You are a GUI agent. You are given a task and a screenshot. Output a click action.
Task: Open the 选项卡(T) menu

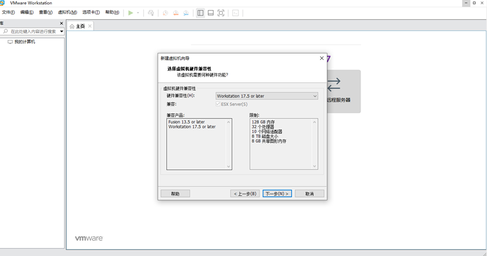tap(91, 12)
